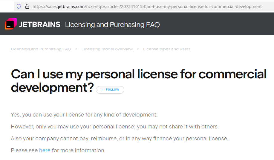This screenshot has width=274, height=160.
Task: Open the blue "here" link
Action: click(45, 150)
